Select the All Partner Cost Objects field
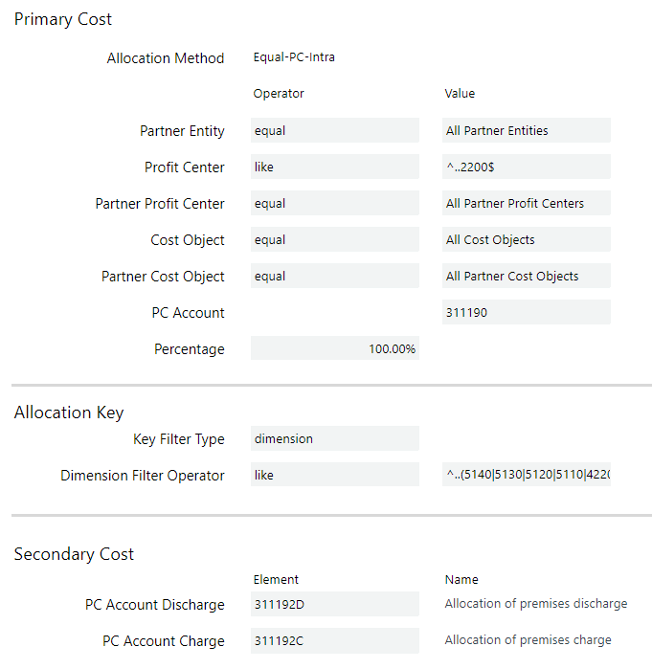Viewport: 652px width, 669px height. coord(526,277)
